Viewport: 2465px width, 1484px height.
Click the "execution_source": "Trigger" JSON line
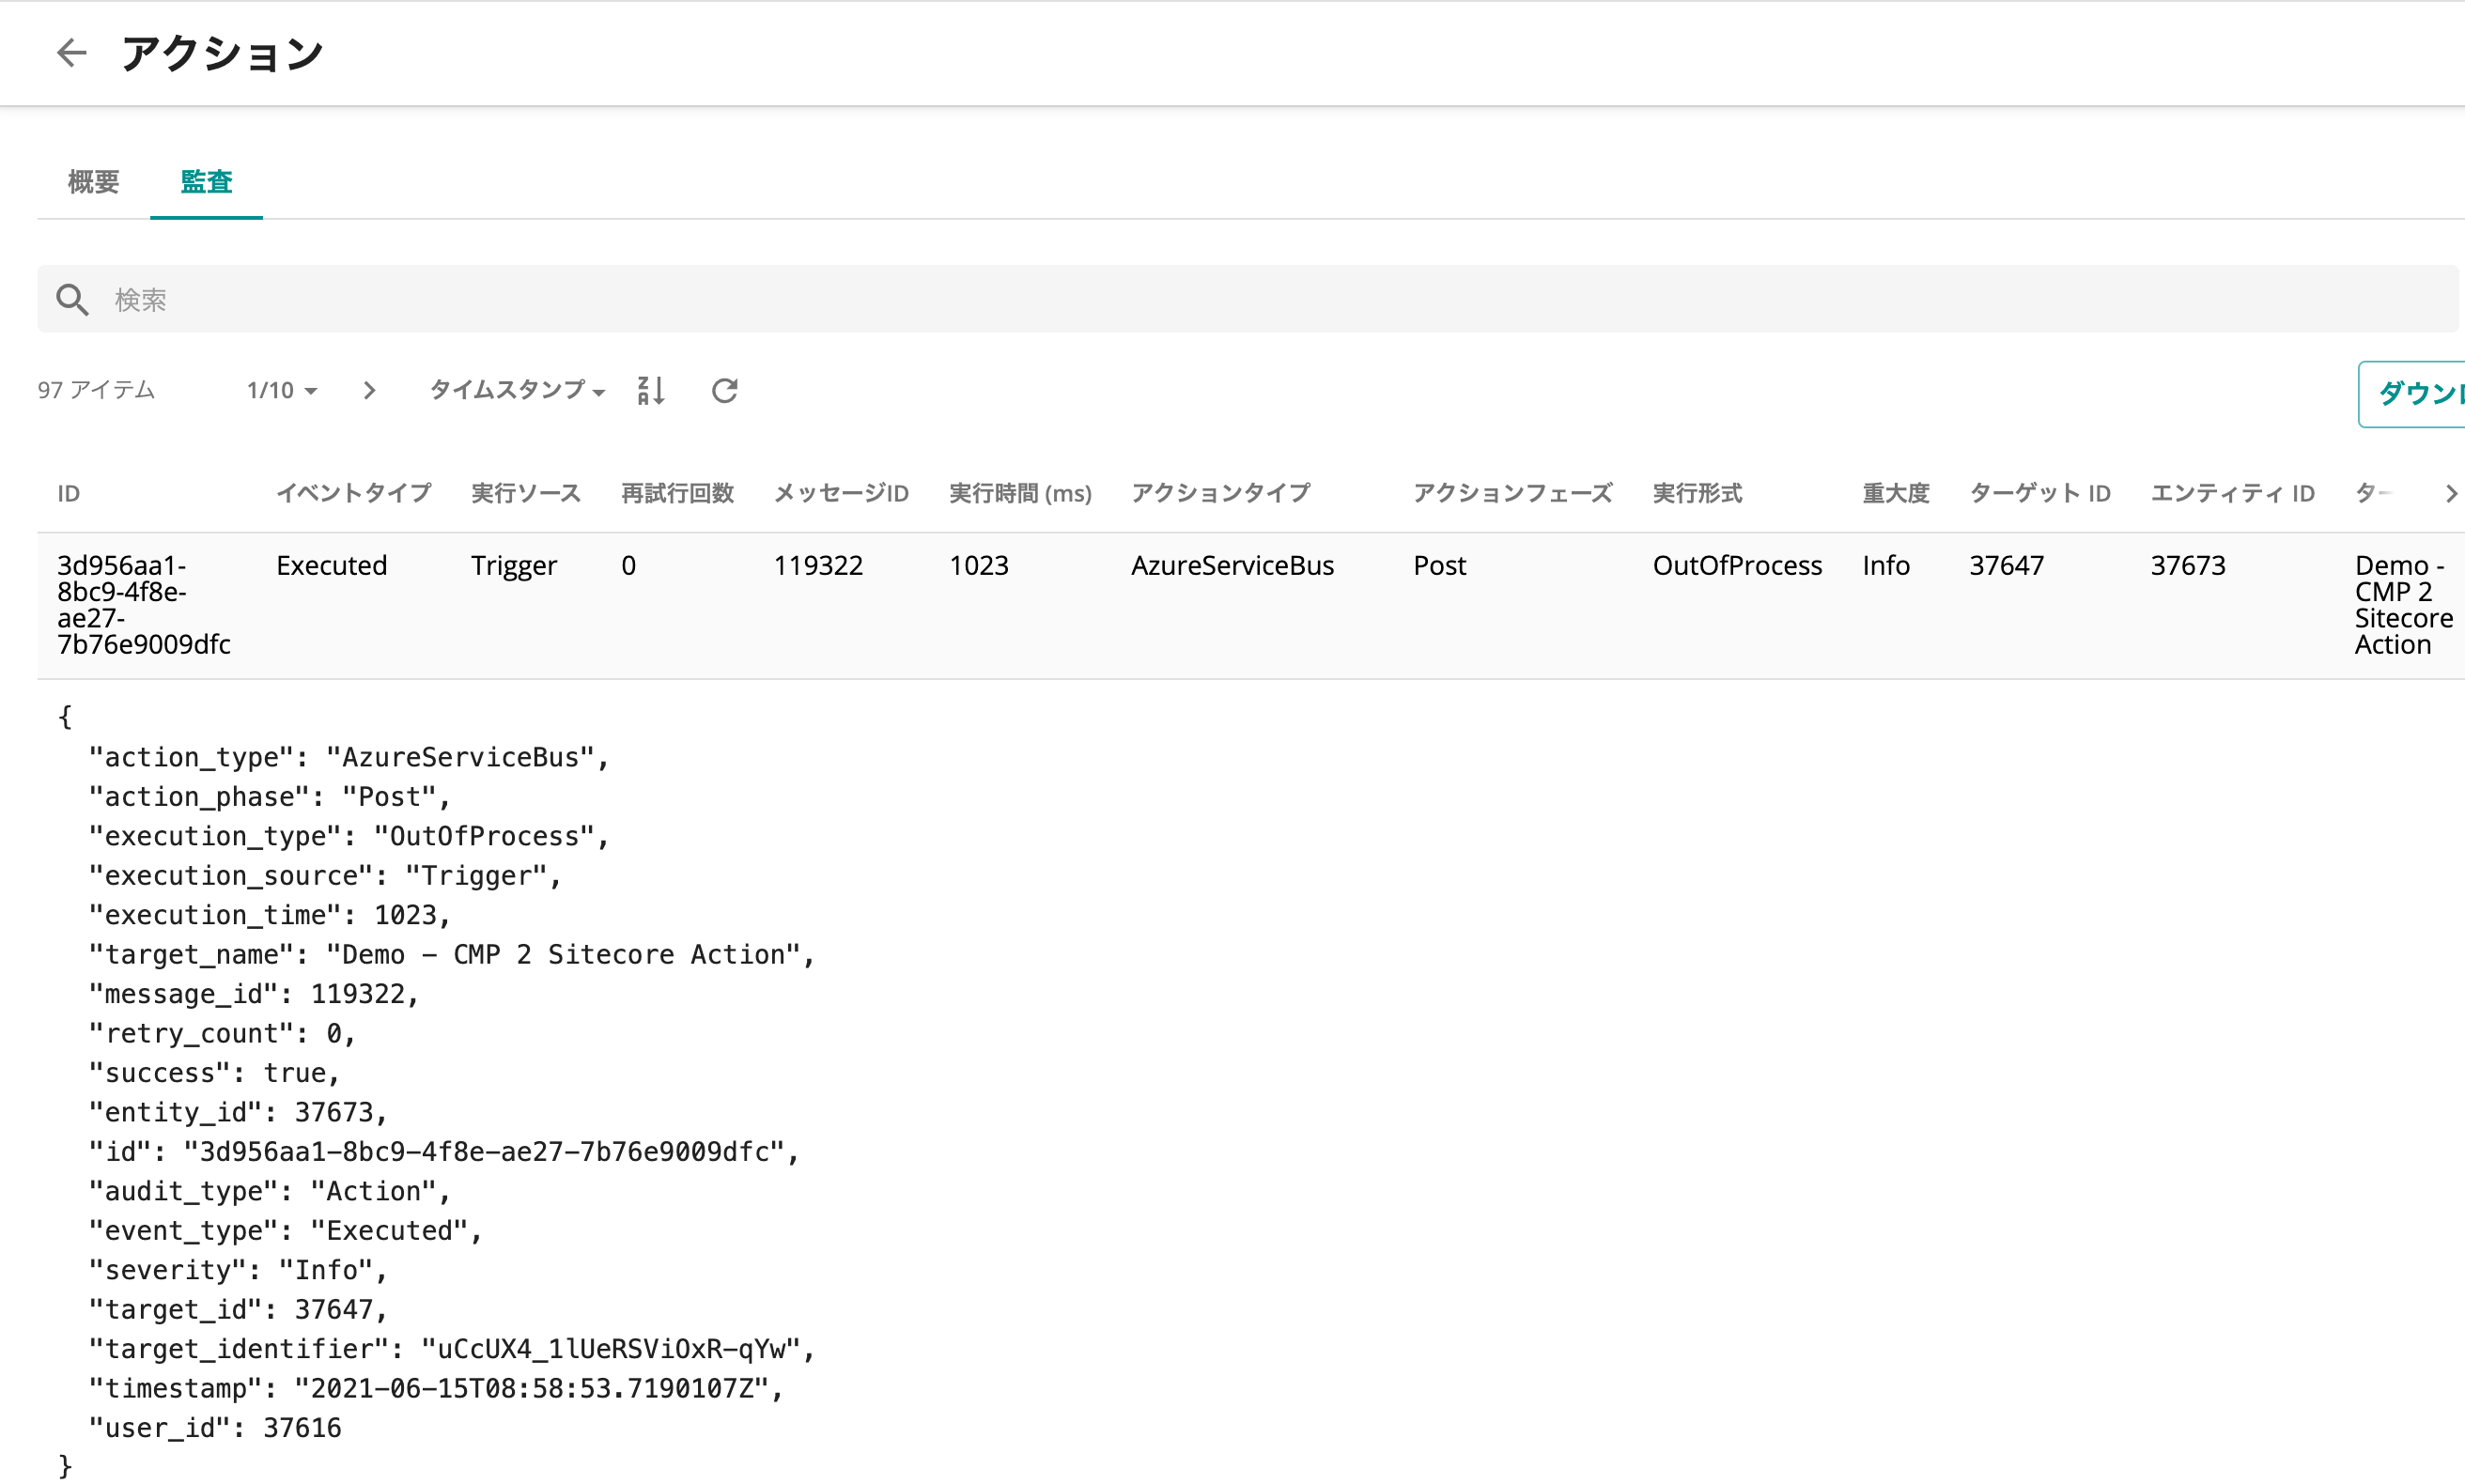click(324, 876)
